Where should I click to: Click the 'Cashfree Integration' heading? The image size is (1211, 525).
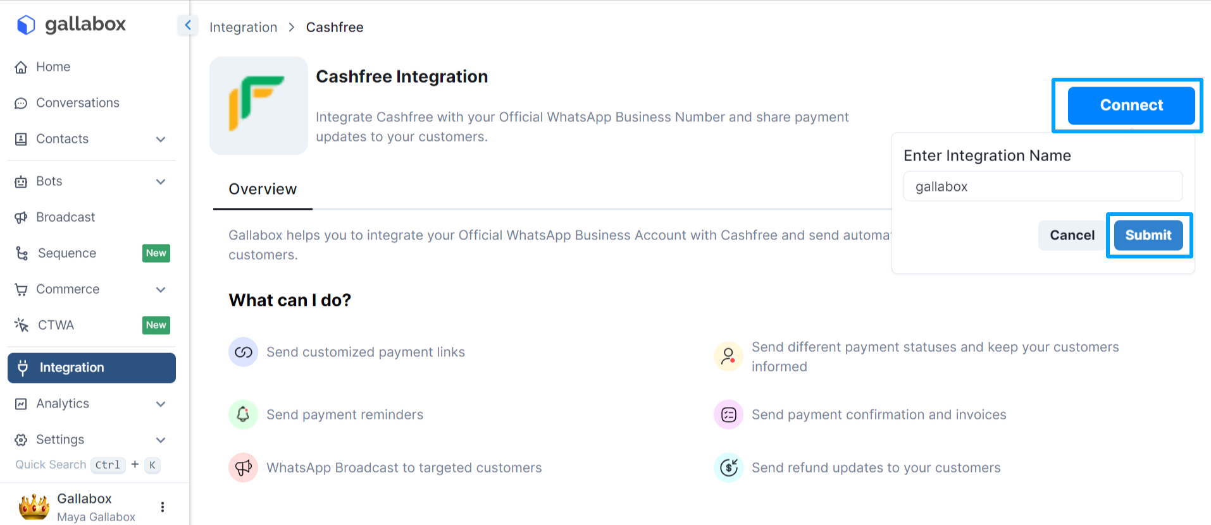point(402,76)
